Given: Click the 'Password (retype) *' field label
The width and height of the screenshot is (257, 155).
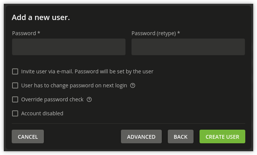Looking at the screenshot, I should point(156,33).
